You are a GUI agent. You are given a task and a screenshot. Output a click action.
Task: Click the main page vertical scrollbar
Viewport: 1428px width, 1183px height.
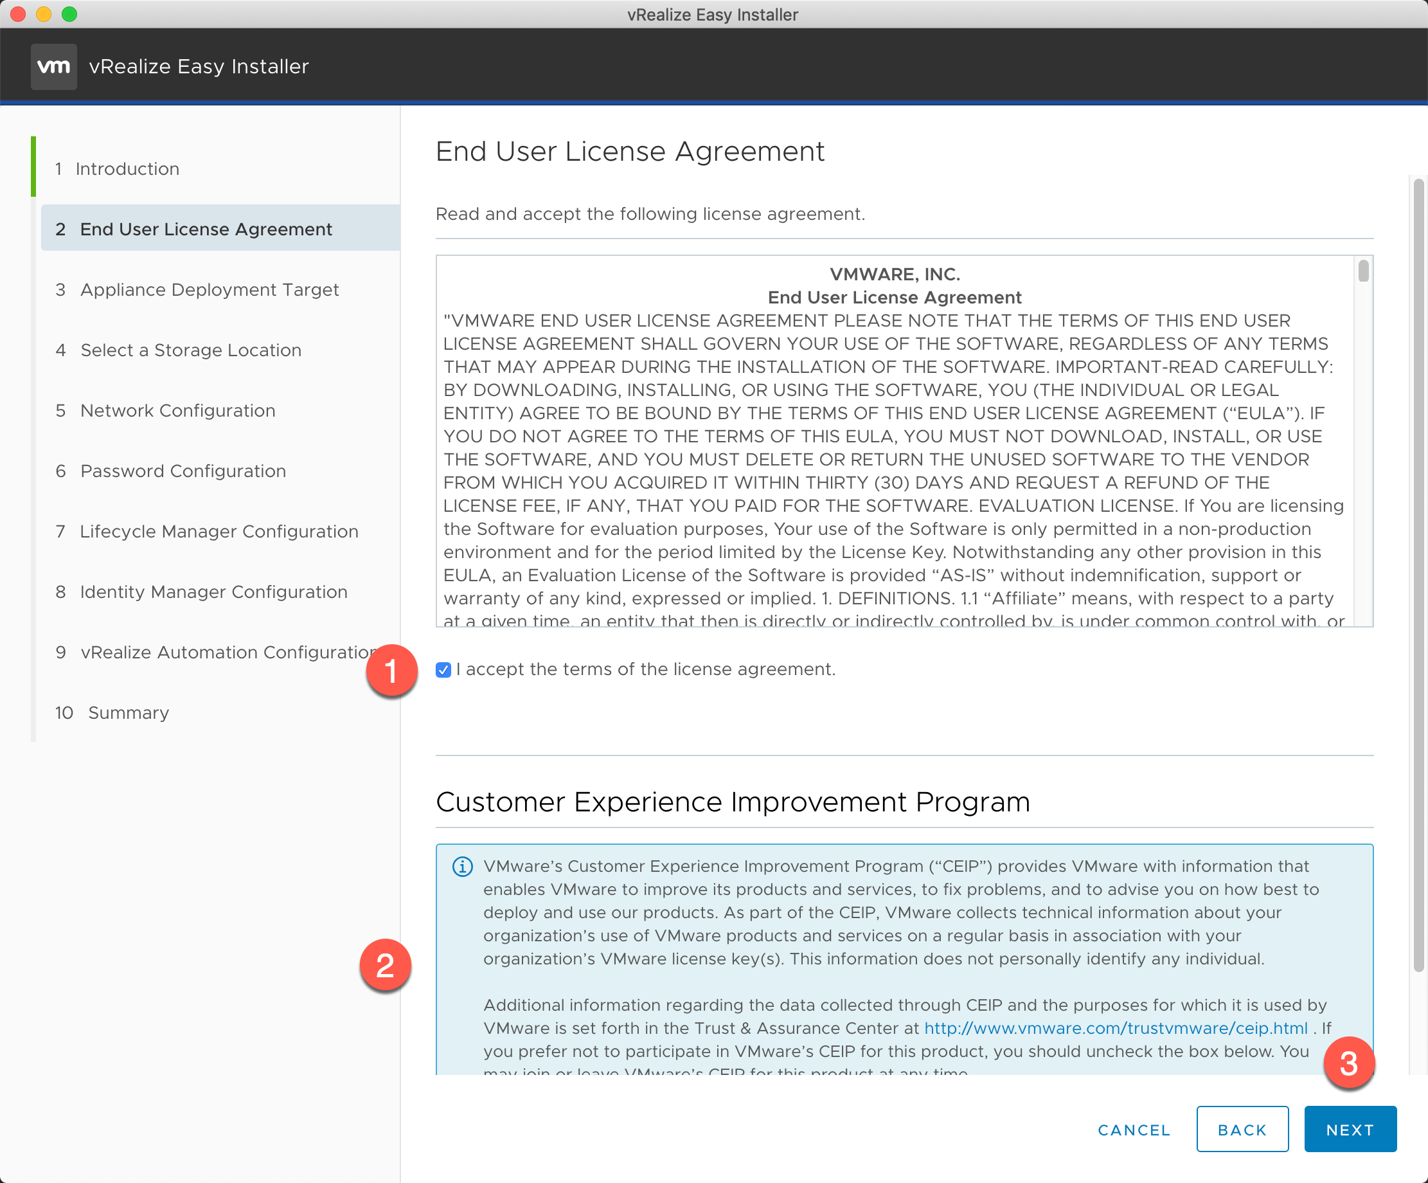(1418, 575)
